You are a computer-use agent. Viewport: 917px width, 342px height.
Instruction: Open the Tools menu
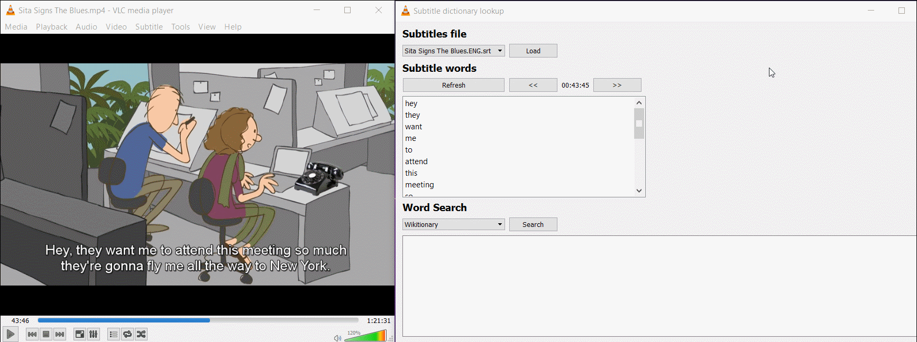point(180,27)
